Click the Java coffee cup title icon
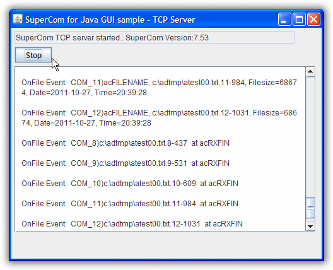 18,20
